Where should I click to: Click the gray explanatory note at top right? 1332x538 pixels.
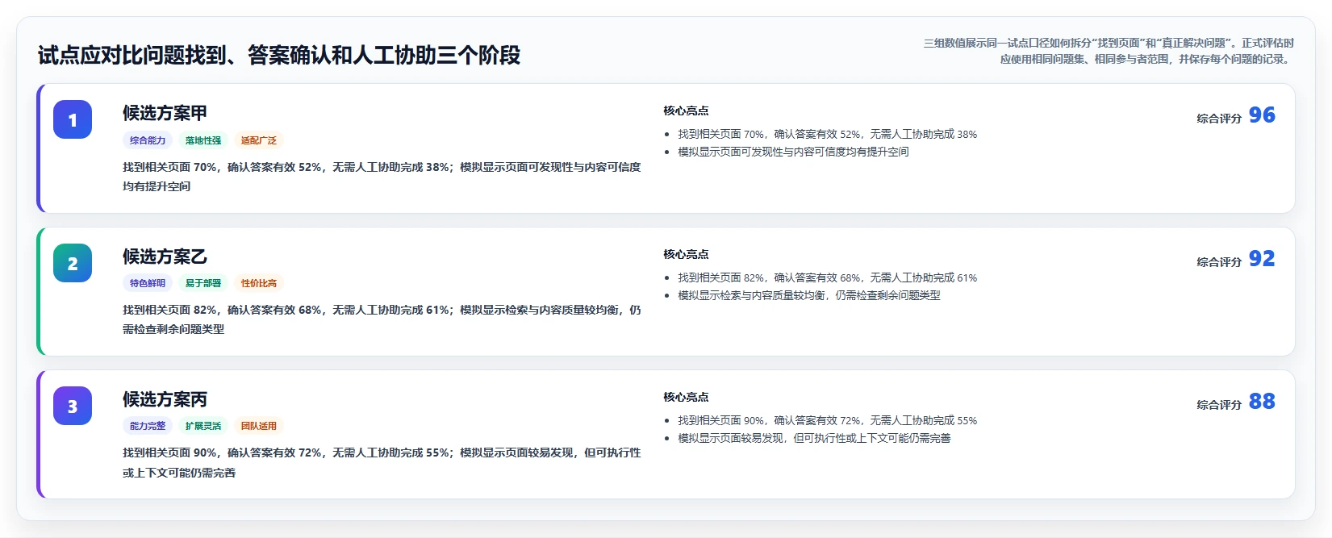tap(1109, 51)
